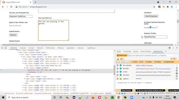This screenshot has width=179, height=100.
Task: Go back with the browser back arrow
Action: [3, 7]
